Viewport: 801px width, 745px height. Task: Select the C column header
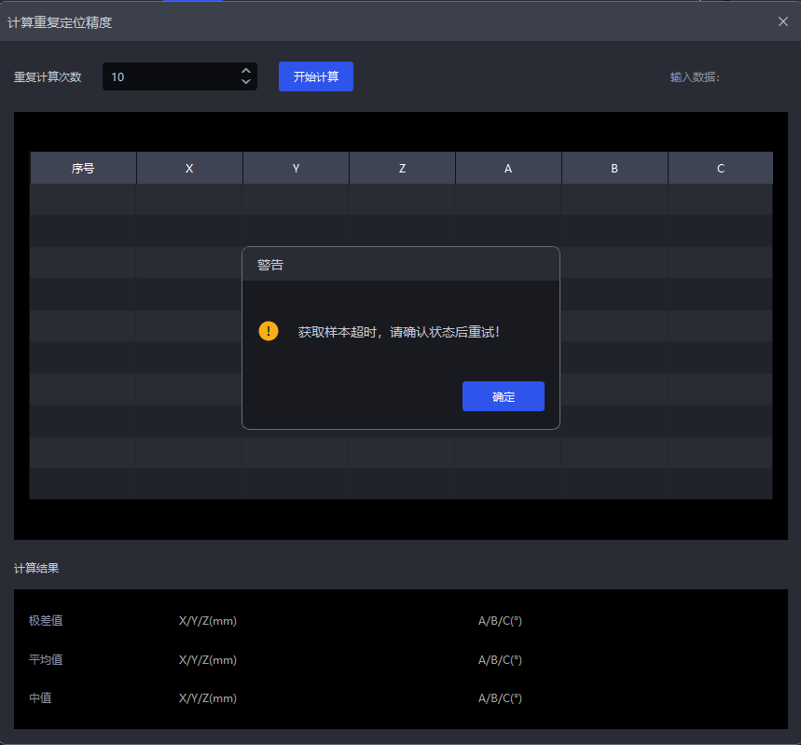pyautogui.click(x=721, y=169)
